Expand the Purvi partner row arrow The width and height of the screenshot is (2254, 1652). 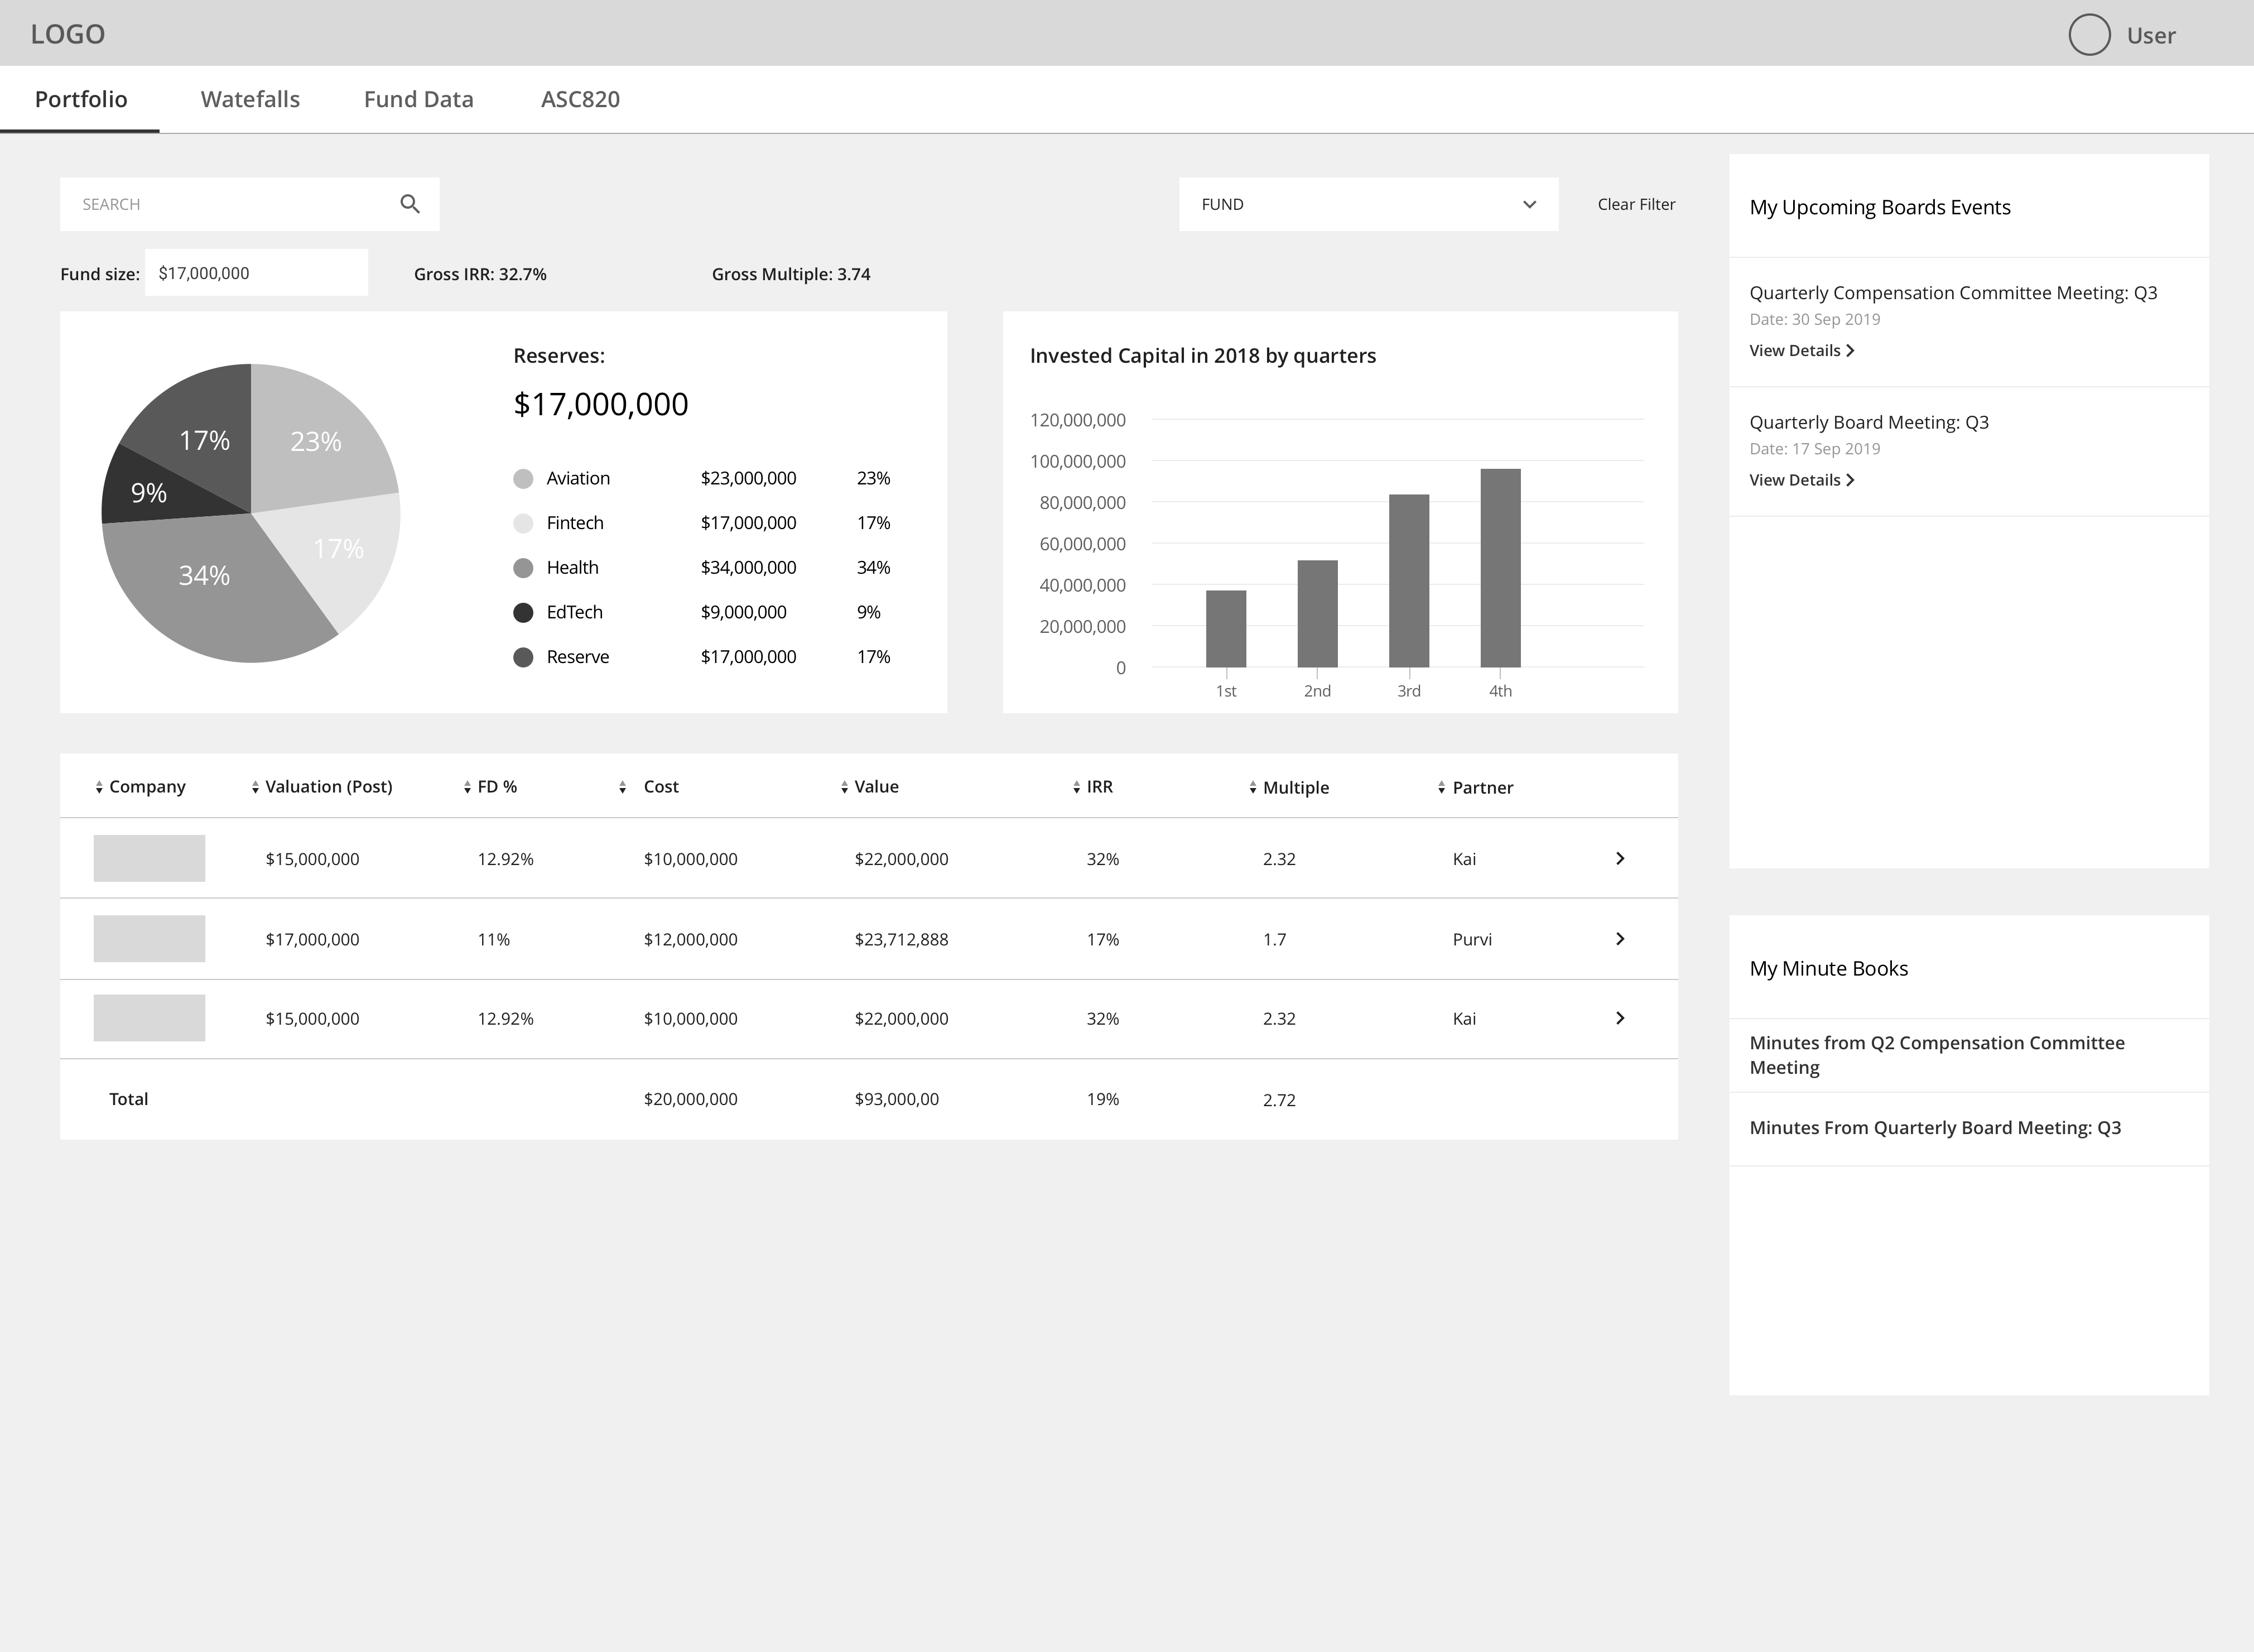pyautogui.click(x=1619, y=939)
